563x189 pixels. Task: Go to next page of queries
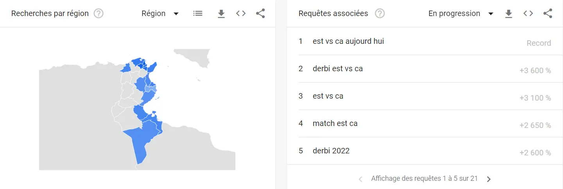tap(489, 179)
